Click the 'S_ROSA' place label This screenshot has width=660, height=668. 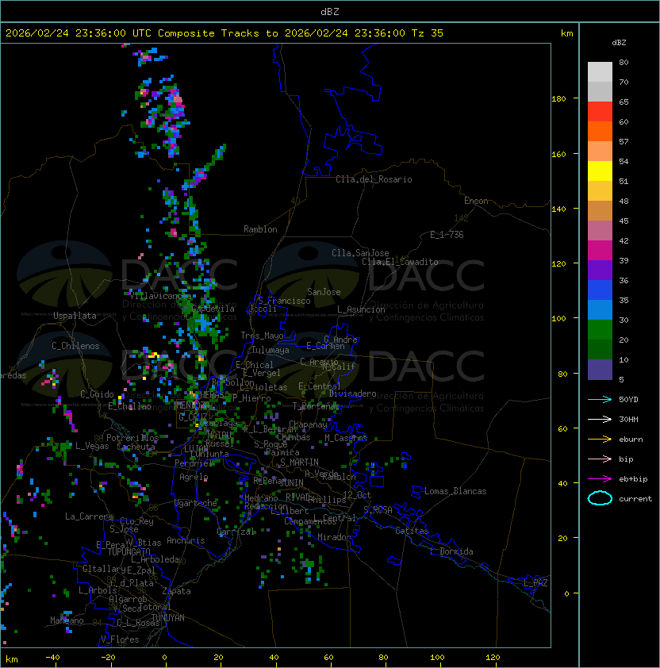378,510
